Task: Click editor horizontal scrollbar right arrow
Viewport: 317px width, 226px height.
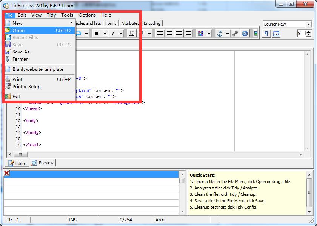Action: pyautogui.click(x=301, y=154)
